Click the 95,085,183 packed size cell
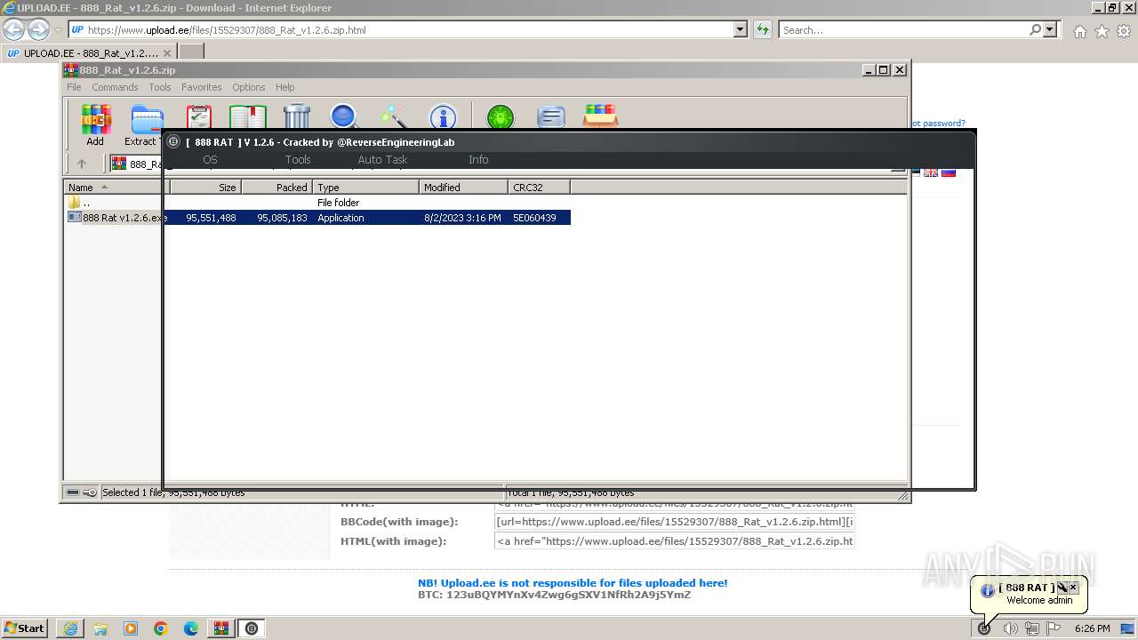The image size is (1138, 640). [x=282, y=218]
